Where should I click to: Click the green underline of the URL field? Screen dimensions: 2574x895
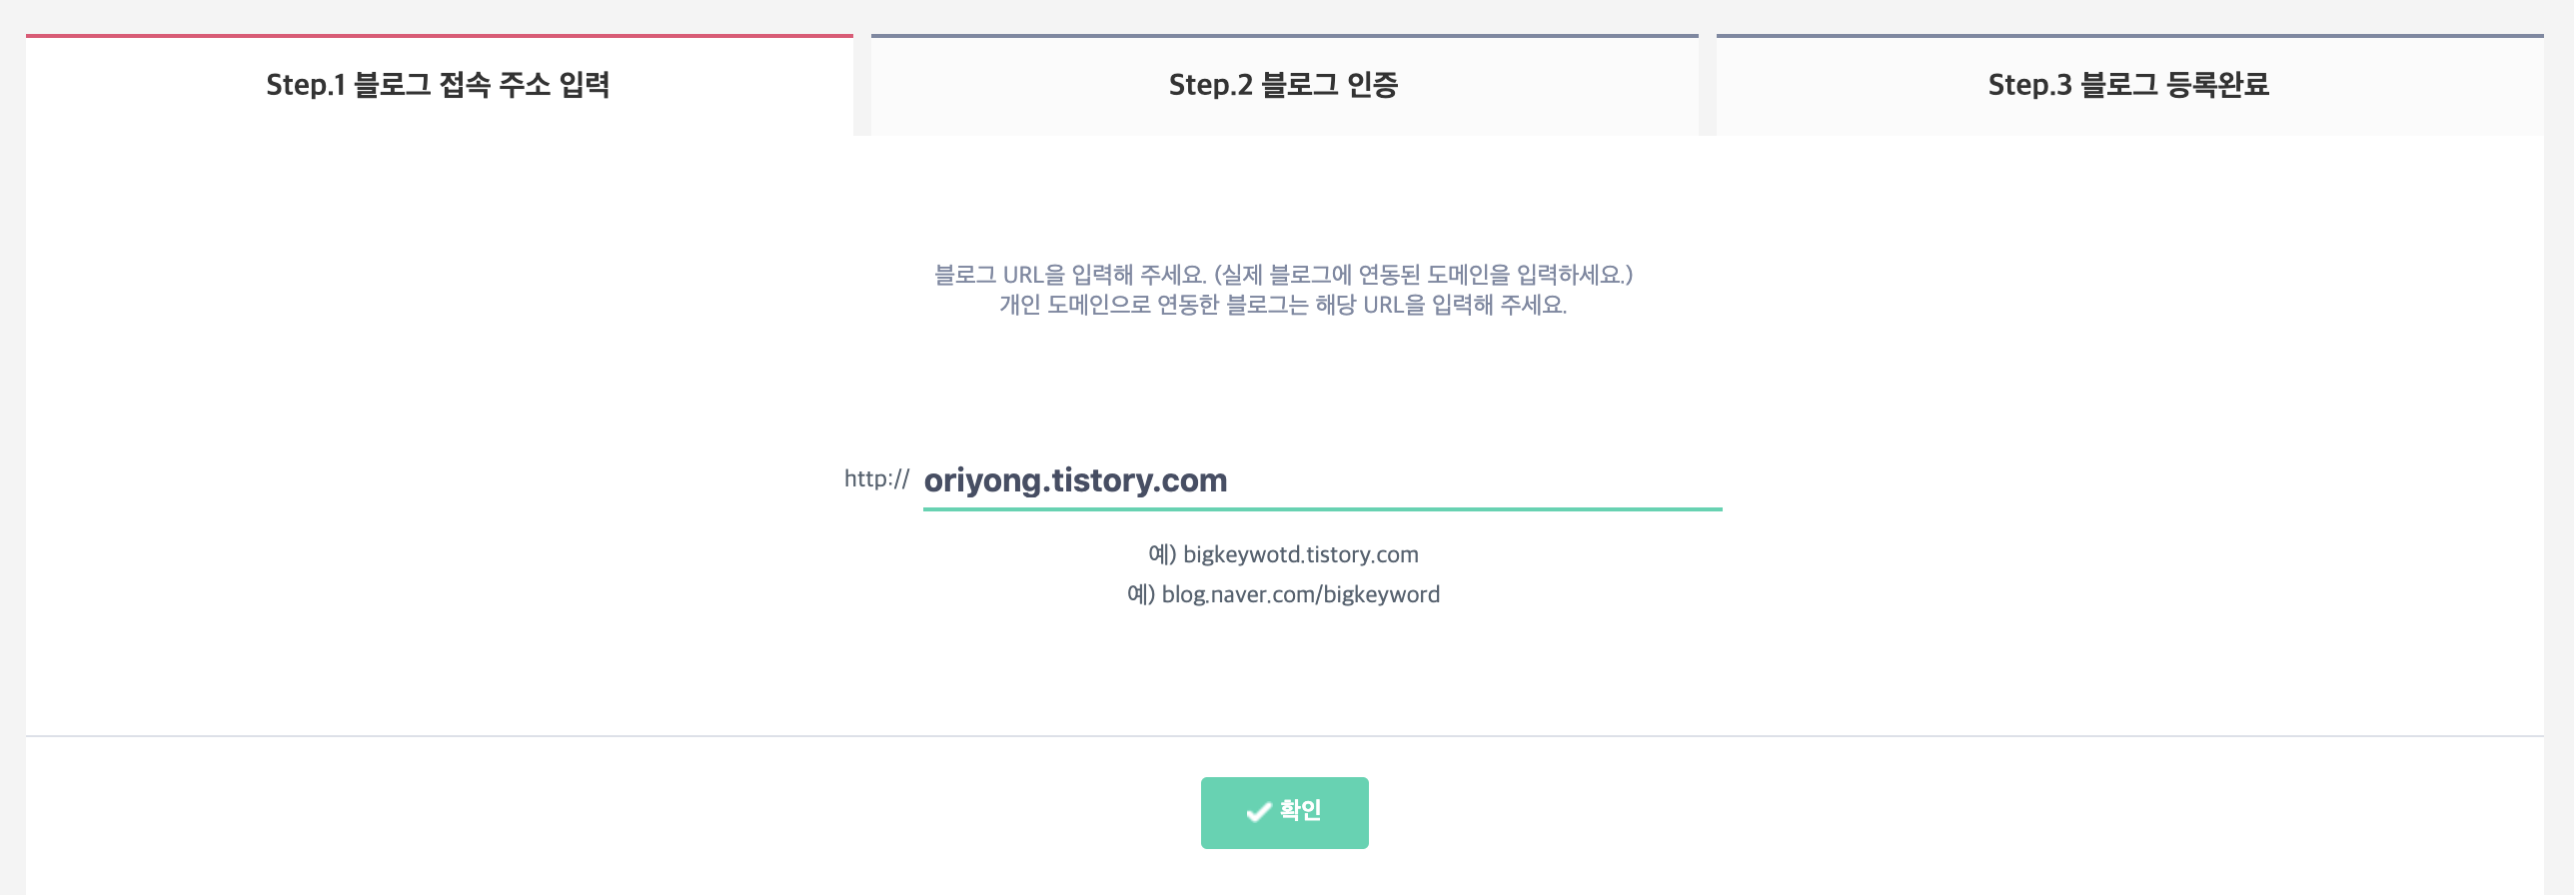point(1322,509)
